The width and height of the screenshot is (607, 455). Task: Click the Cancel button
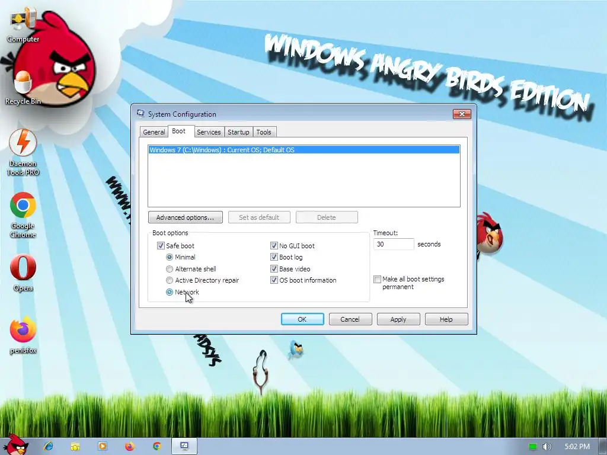[x=350, y=319]
